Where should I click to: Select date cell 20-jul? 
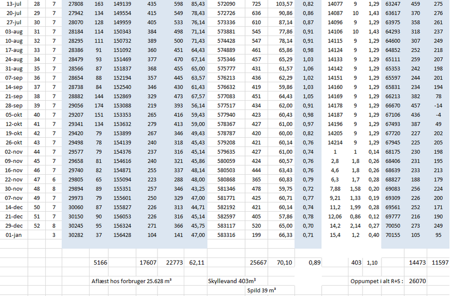tap(13, 13)
